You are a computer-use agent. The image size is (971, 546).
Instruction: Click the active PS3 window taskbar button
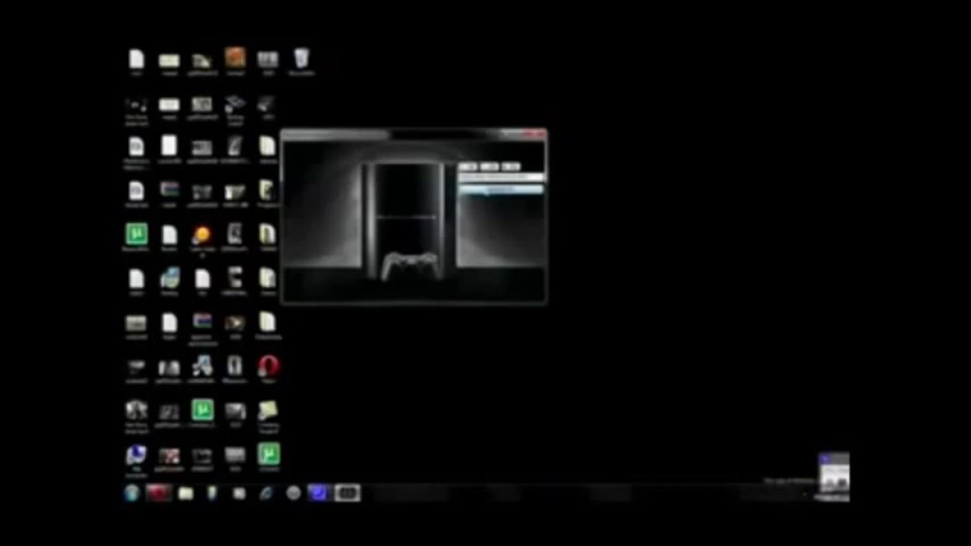347,493
